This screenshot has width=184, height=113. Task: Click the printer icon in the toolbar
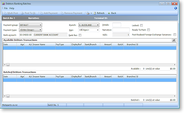(88, 13)
